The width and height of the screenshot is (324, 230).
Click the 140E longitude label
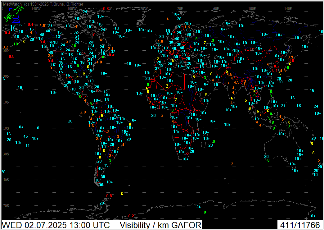[x=288, y=9]
